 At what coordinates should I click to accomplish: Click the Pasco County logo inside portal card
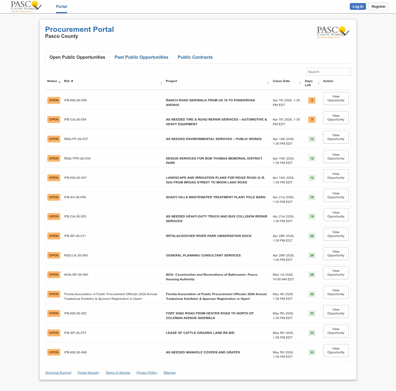click(x=333, y=32)
